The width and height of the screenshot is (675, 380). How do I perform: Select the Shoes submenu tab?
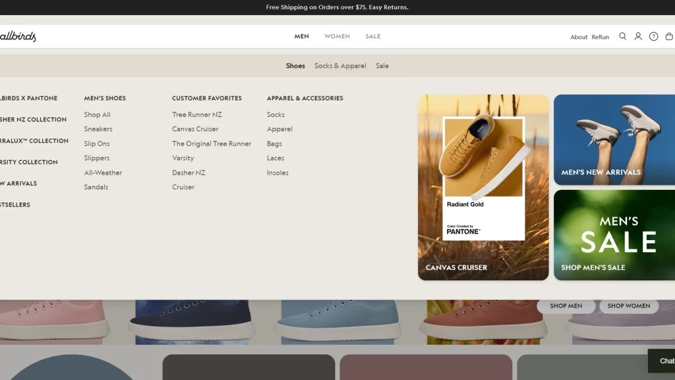295,65
